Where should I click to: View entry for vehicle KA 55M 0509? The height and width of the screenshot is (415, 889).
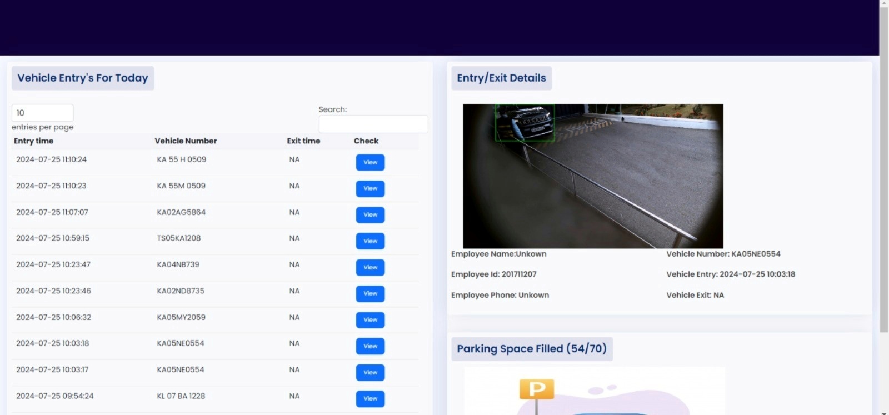pyautogui.click(x=370, y=188)
